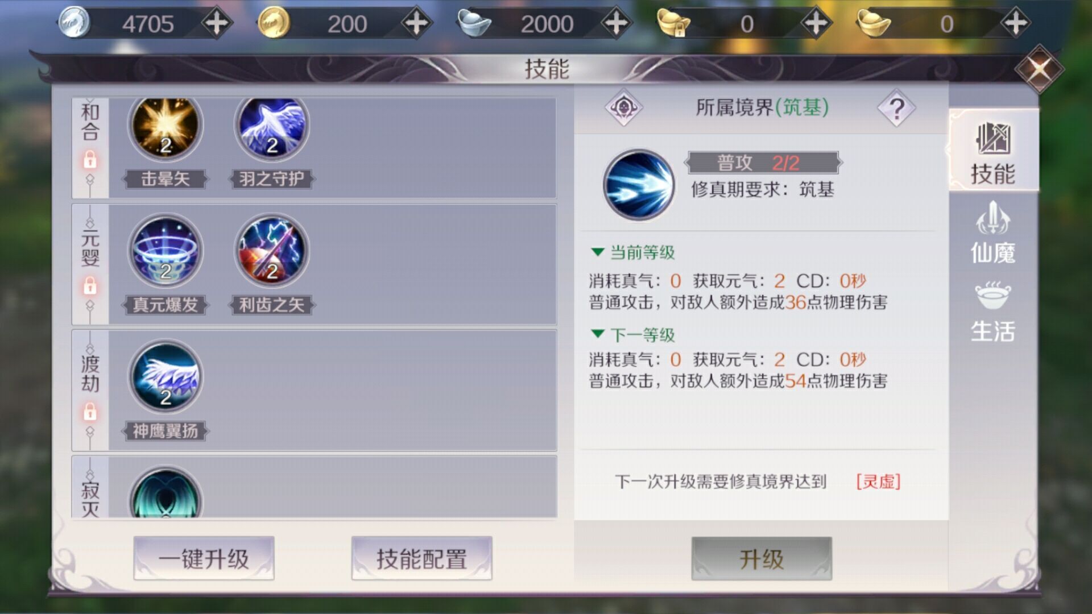The width and height of the screenshot is (1092, 614).
Task: Add more silver ingot currency showing 2000
Action: [x=617, y=23]
